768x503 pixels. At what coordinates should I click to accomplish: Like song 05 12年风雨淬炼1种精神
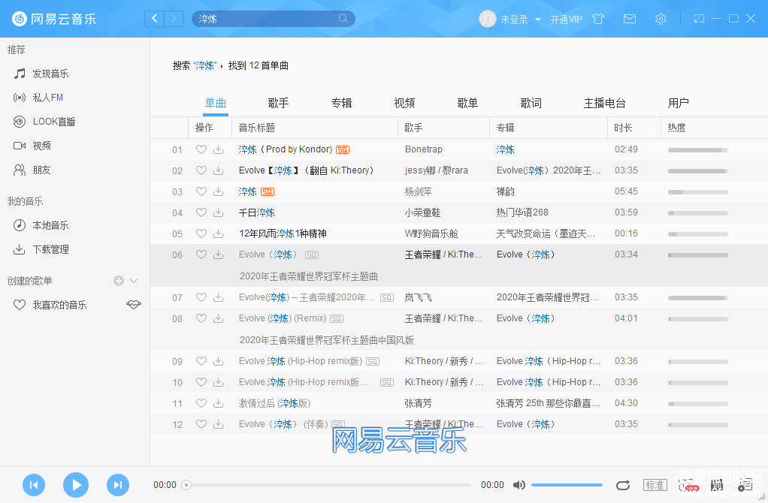[201, 233]
